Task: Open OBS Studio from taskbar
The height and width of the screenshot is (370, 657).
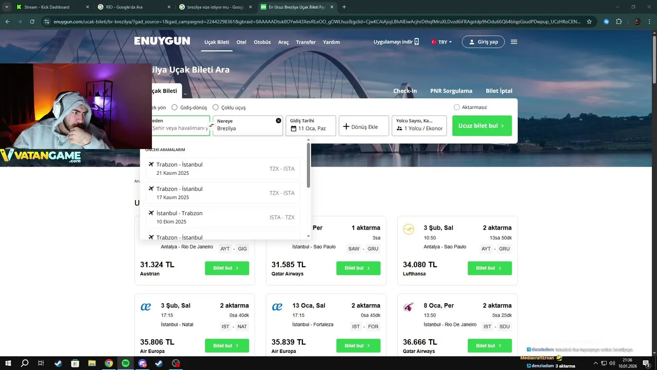Action: pos(176,363)
